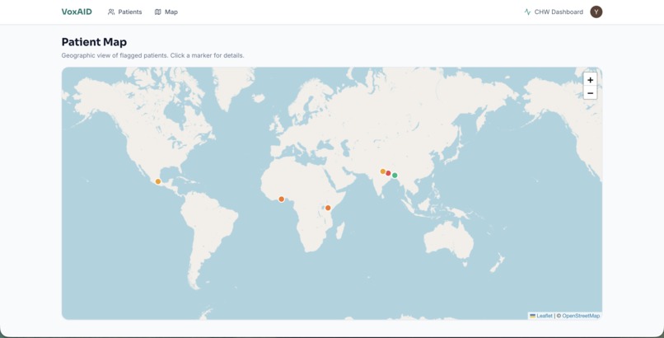The image size is (664, 338).
Task: Open the Y user avatar menu
Action: click(596, 12)
